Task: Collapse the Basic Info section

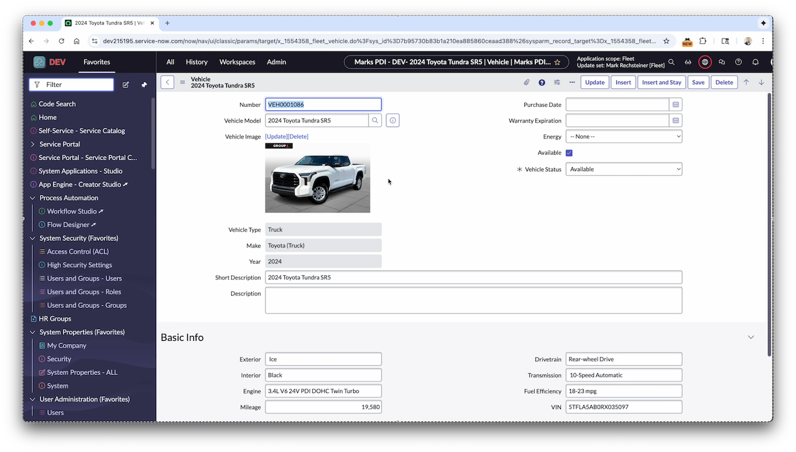Action: (751, 337)
